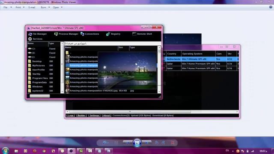Rotate the photo clockwise
Viewport: 274px width, 154px height.
click(164, 143)
